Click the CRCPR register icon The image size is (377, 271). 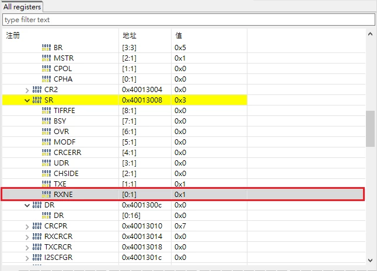coord(37,226)
